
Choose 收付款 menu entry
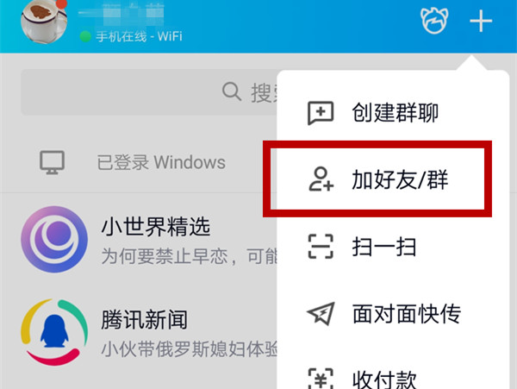384,380
